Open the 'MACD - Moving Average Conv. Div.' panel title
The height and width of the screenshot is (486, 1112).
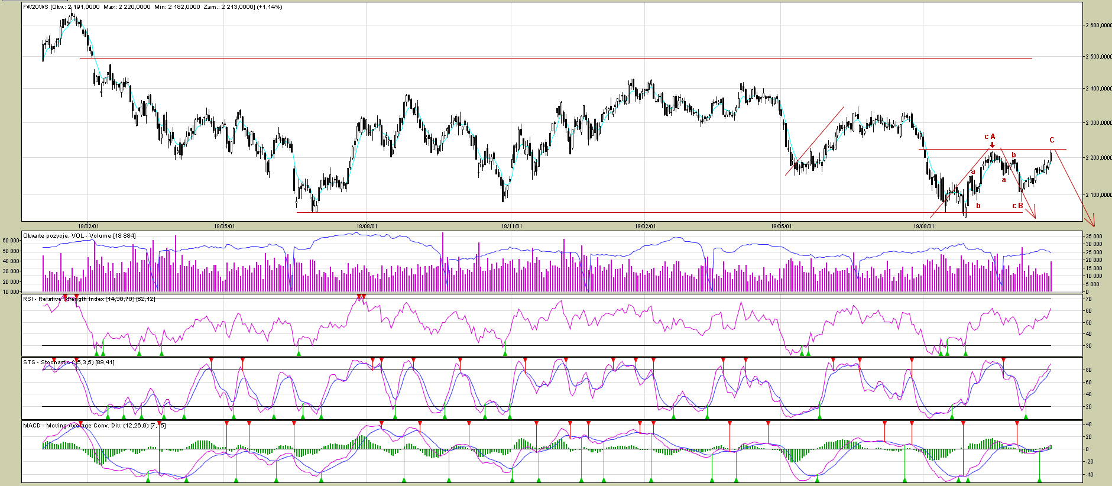pos(94,426)
